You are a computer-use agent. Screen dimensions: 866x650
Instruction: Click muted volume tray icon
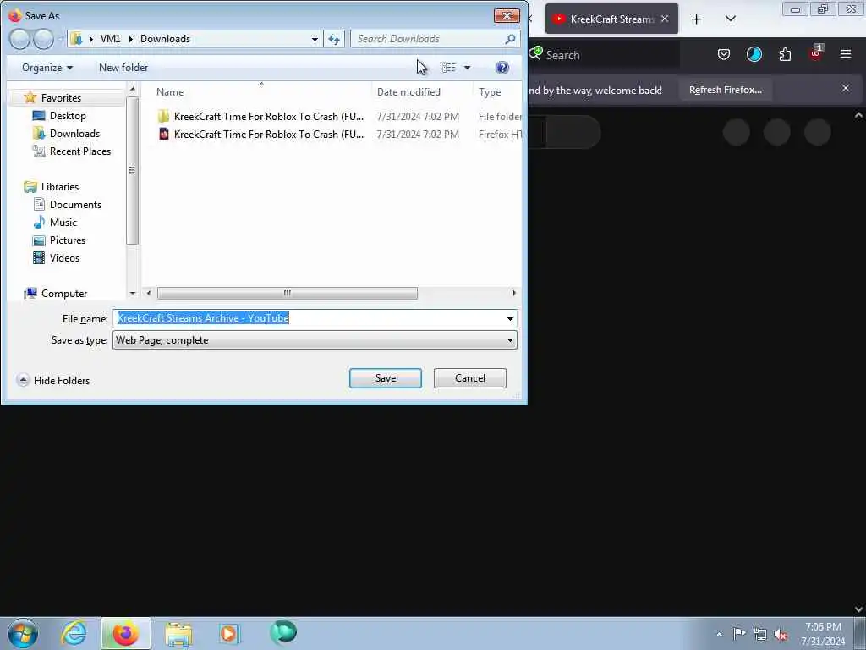click(781, 635)
